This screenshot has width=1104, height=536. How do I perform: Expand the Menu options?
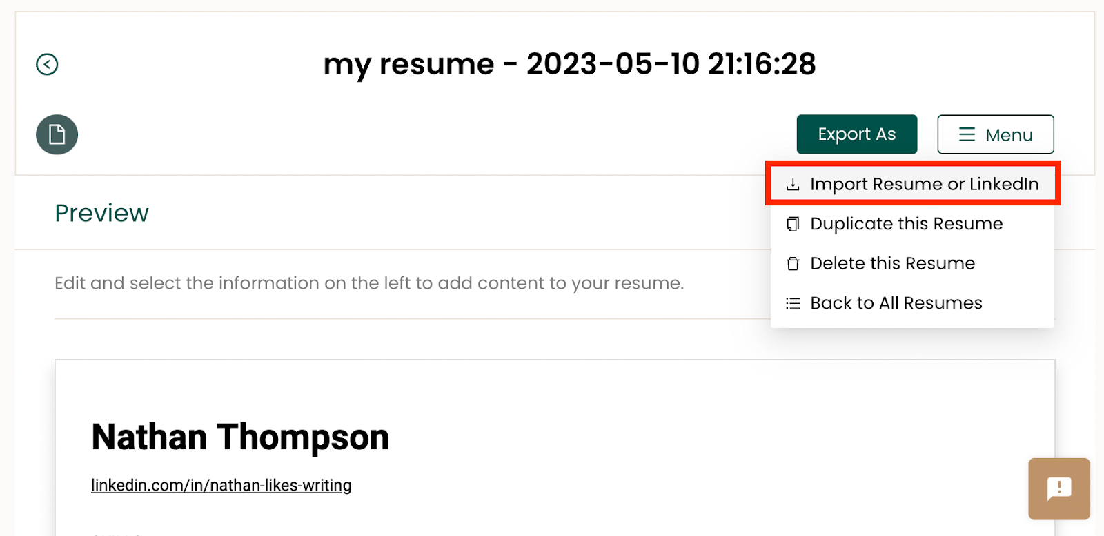995,134
